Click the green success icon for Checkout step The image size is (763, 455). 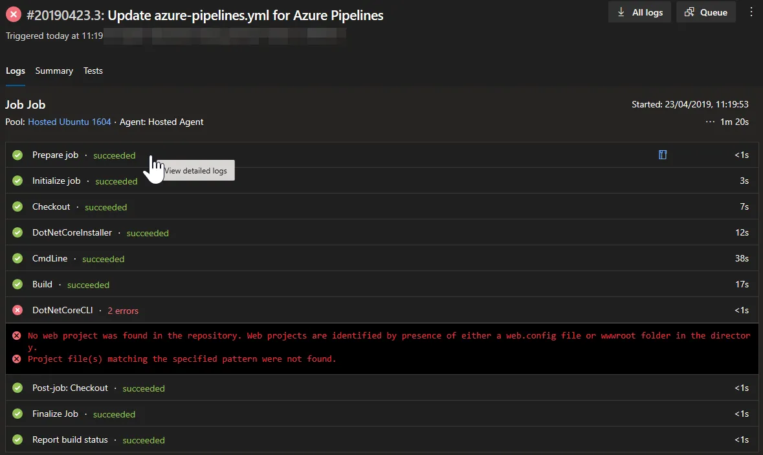coord(18,206)
